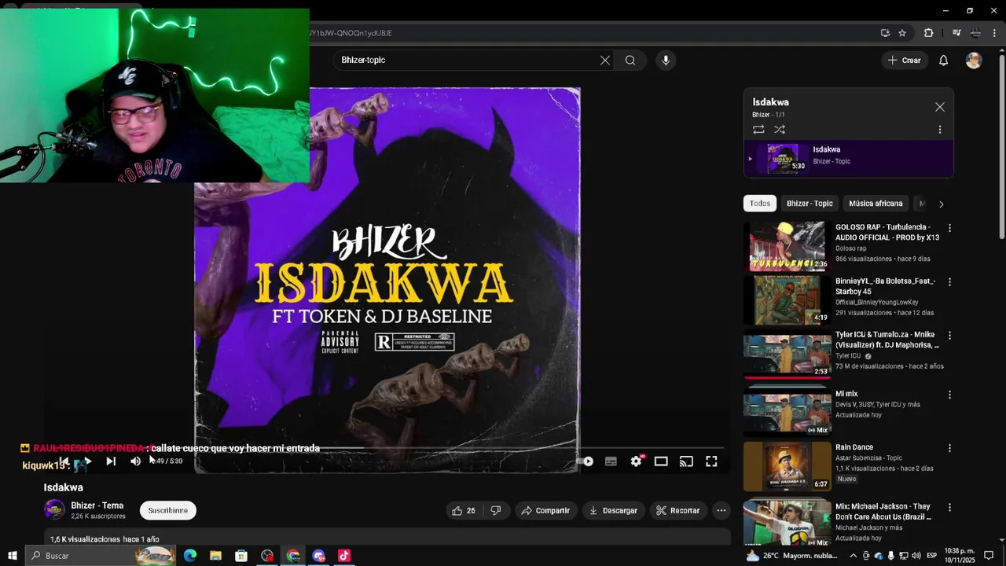Click the install app icon in address bar
1006x566 pixels.
pyautogui.click(x=885, y=33)
